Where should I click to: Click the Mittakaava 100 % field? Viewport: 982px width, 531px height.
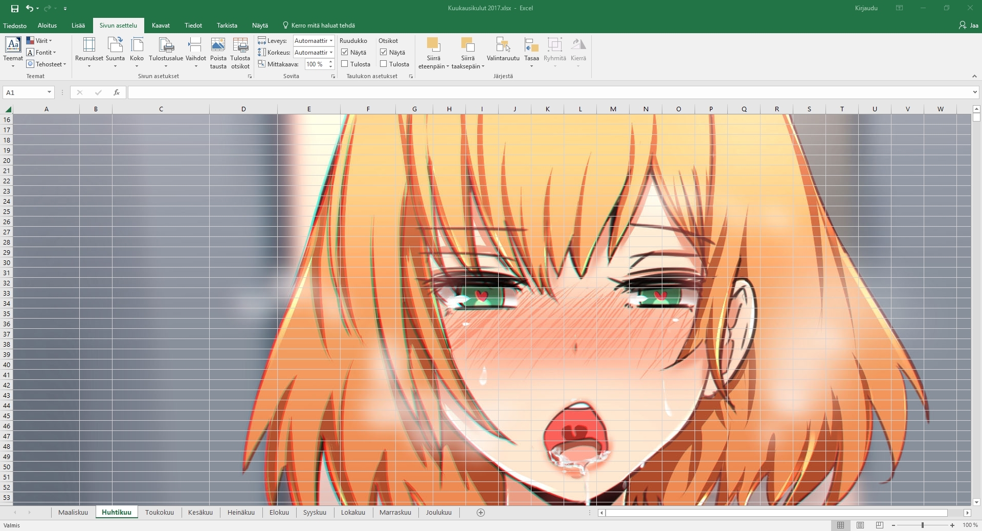point(316,64)
